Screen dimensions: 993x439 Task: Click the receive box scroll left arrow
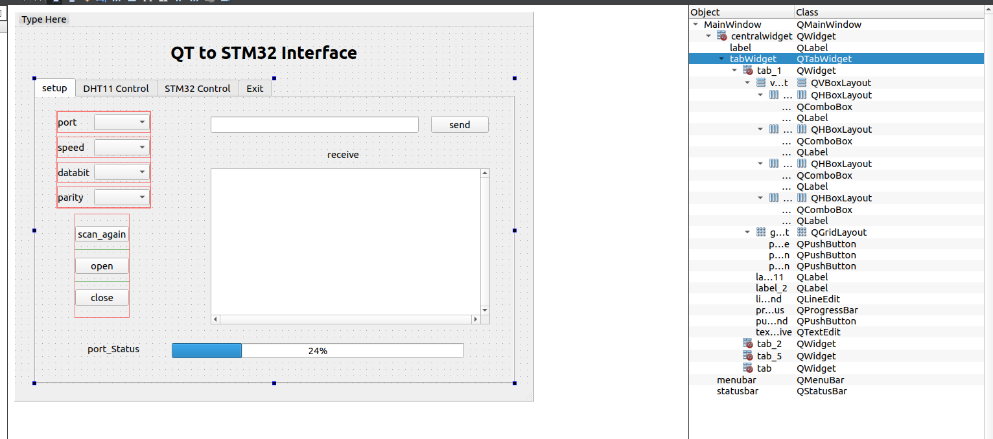pos(216,319)
